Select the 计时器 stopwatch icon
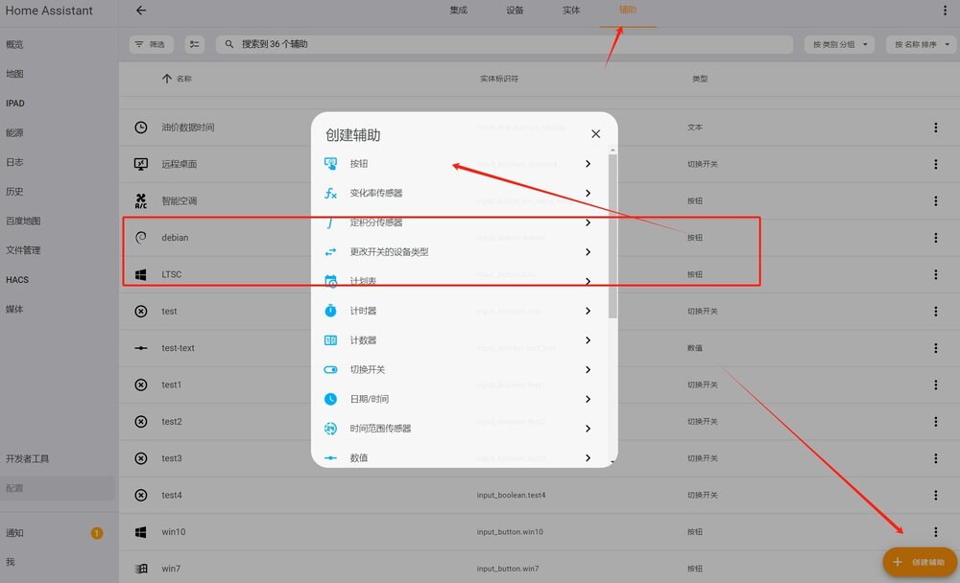Viewport: 960px width, 583px height. [330, 310]
